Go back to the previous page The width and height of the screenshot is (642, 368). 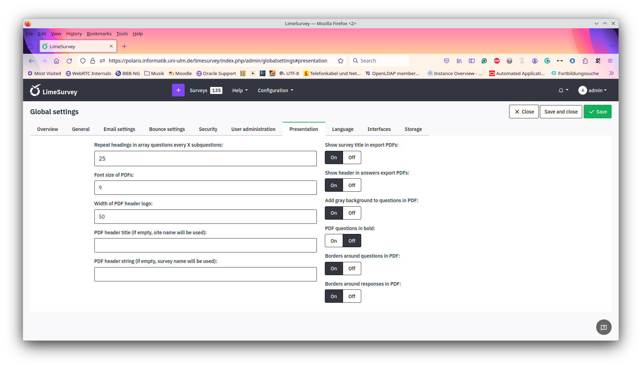click(31, 61)
